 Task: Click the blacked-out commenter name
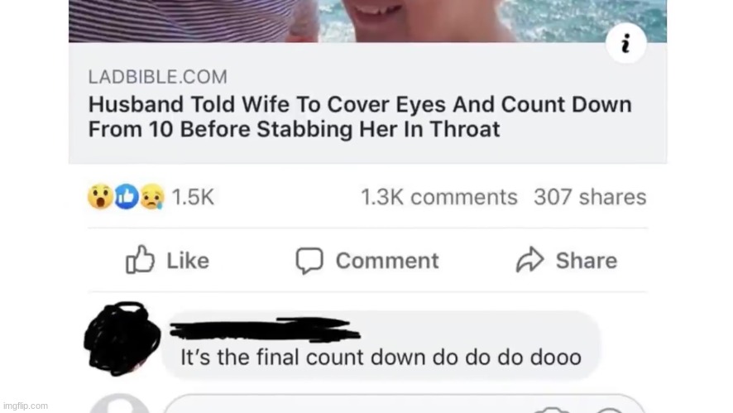pyautogui.click(x=265, y=329)
